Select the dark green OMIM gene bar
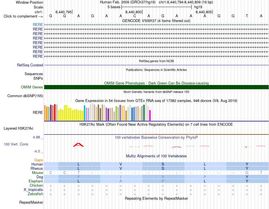The image size is (269, 209). [x=156, y=87]
